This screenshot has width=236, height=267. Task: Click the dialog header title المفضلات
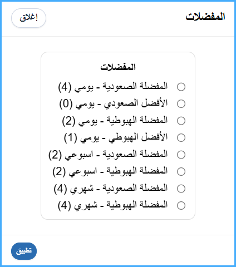click(205, 17)
